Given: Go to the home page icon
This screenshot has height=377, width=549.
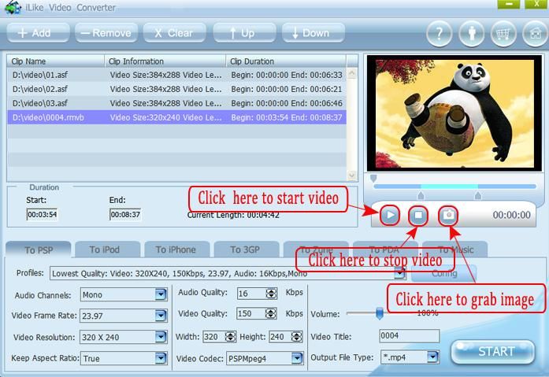Looking at the screenshot, I should click(x=535, y=34).
